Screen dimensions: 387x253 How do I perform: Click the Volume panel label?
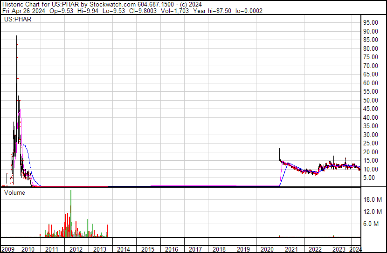[14, 192]
